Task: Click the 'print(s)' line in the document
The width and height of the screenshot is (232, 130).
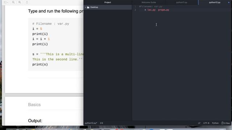Action: click(x=40, y=64)
